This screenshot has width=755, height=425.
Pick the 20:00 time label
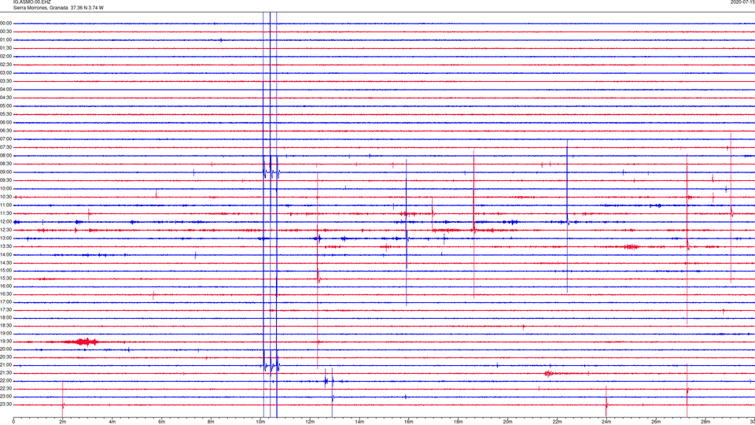pyautogui.click(x=6, y=349)
